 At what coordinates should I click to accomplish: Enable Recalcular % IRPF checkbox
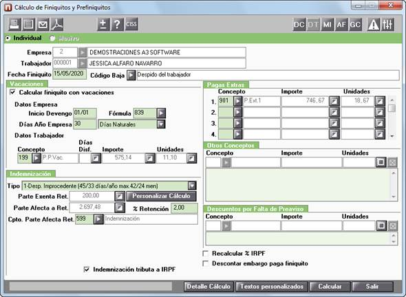206,253
